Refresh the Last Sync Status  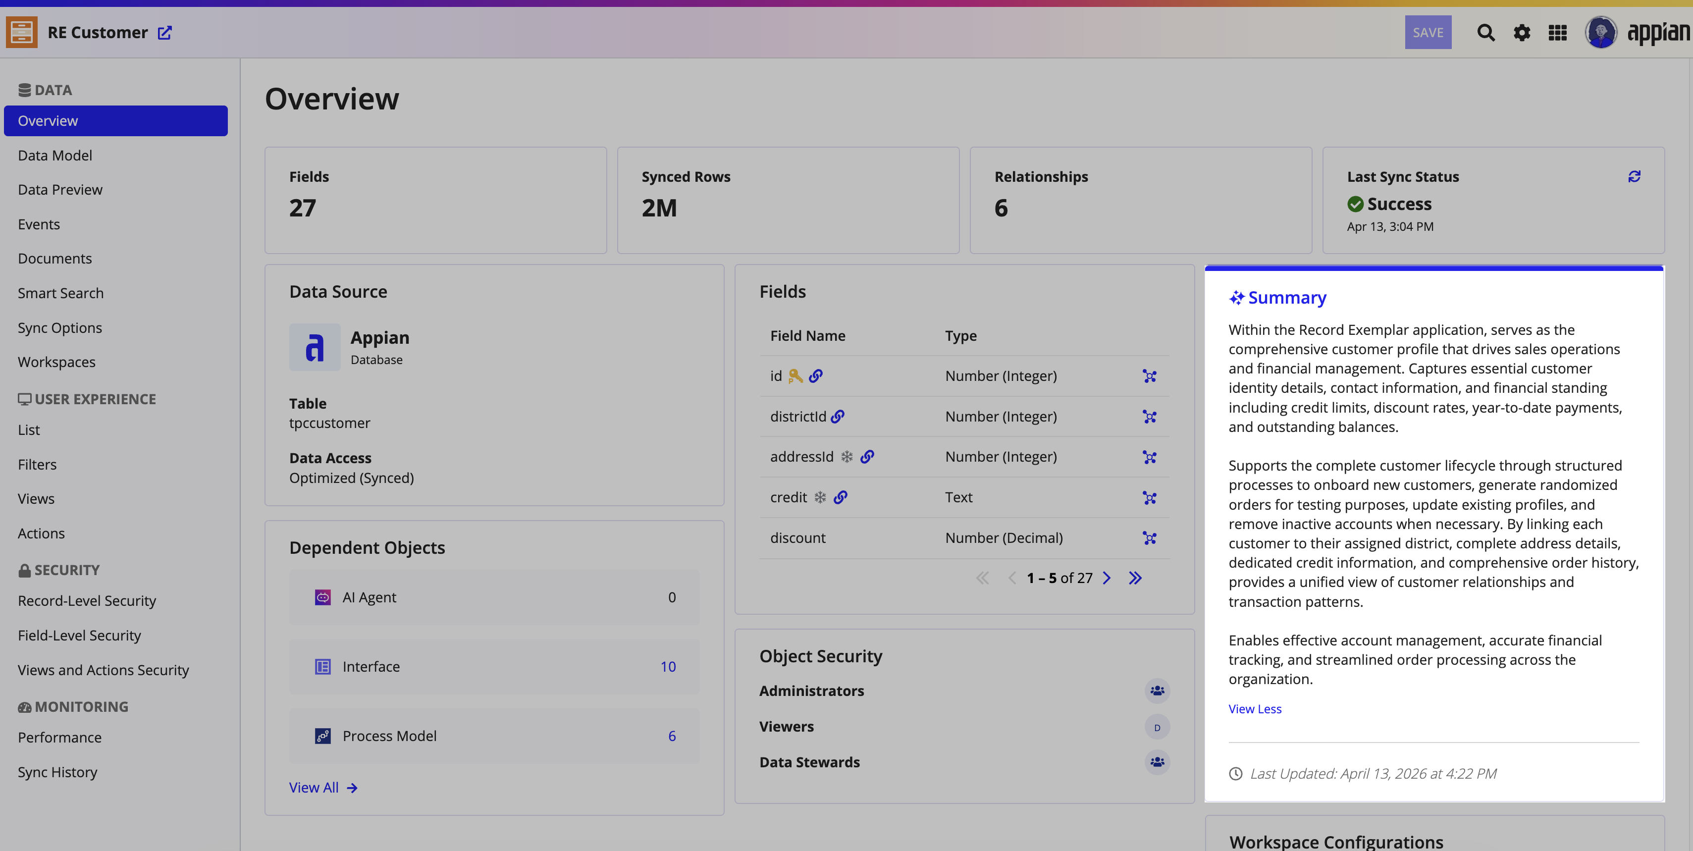1634,176
